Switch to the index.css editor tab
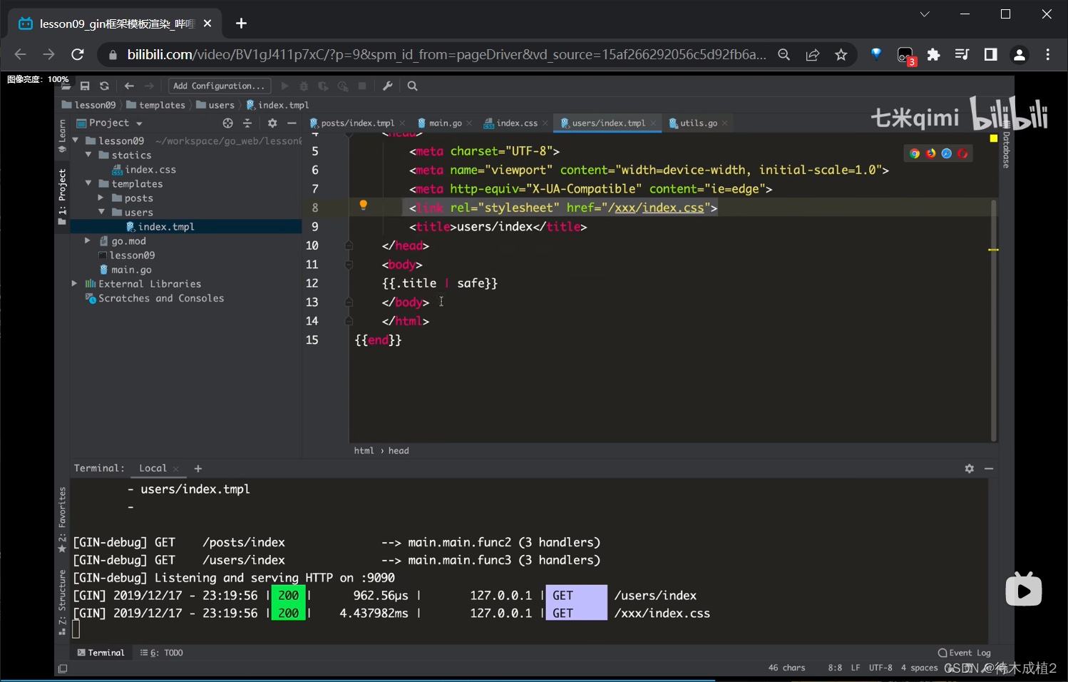 (516, 123)
